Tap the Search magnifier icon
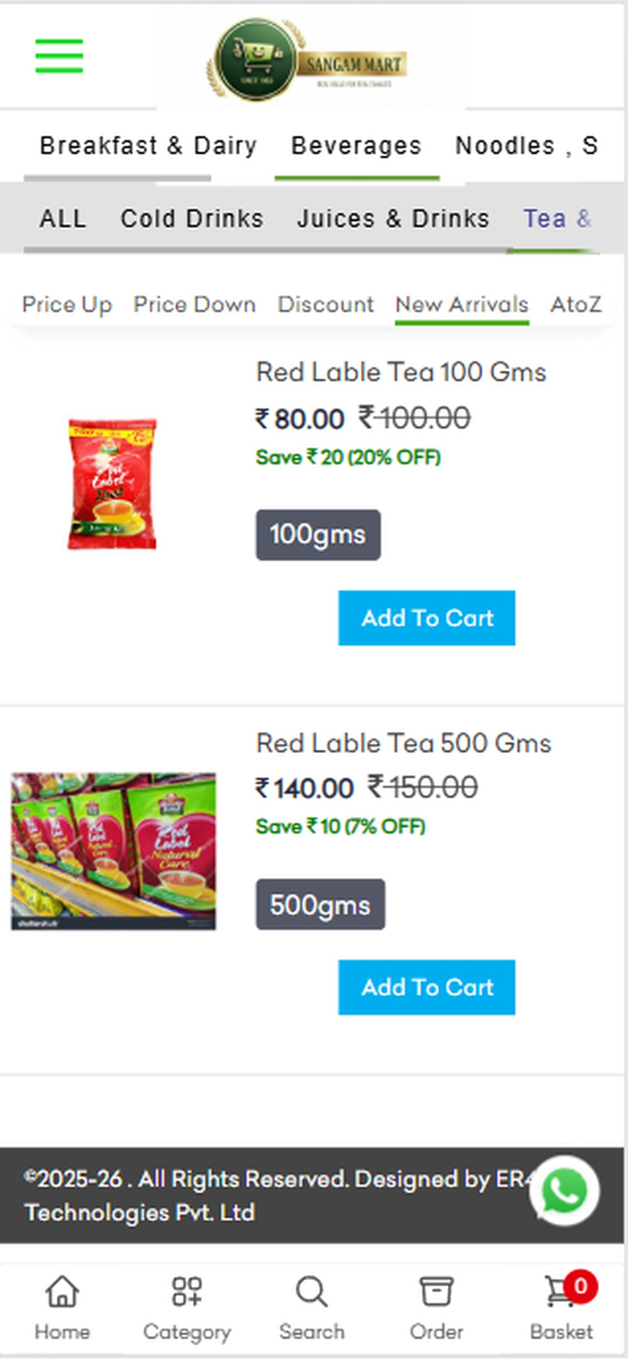This screenshot has height=1359, width=628. (x=311, y=1291)
